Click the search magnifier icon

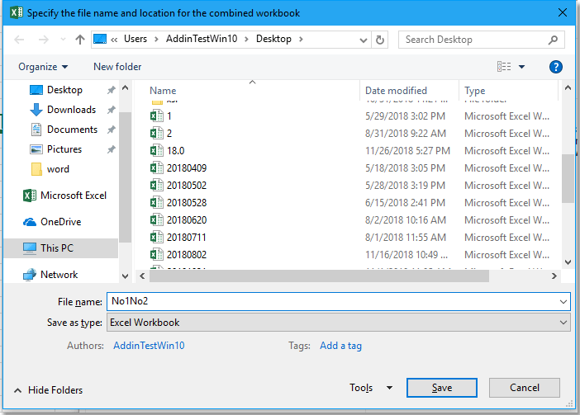coord(553,40)
